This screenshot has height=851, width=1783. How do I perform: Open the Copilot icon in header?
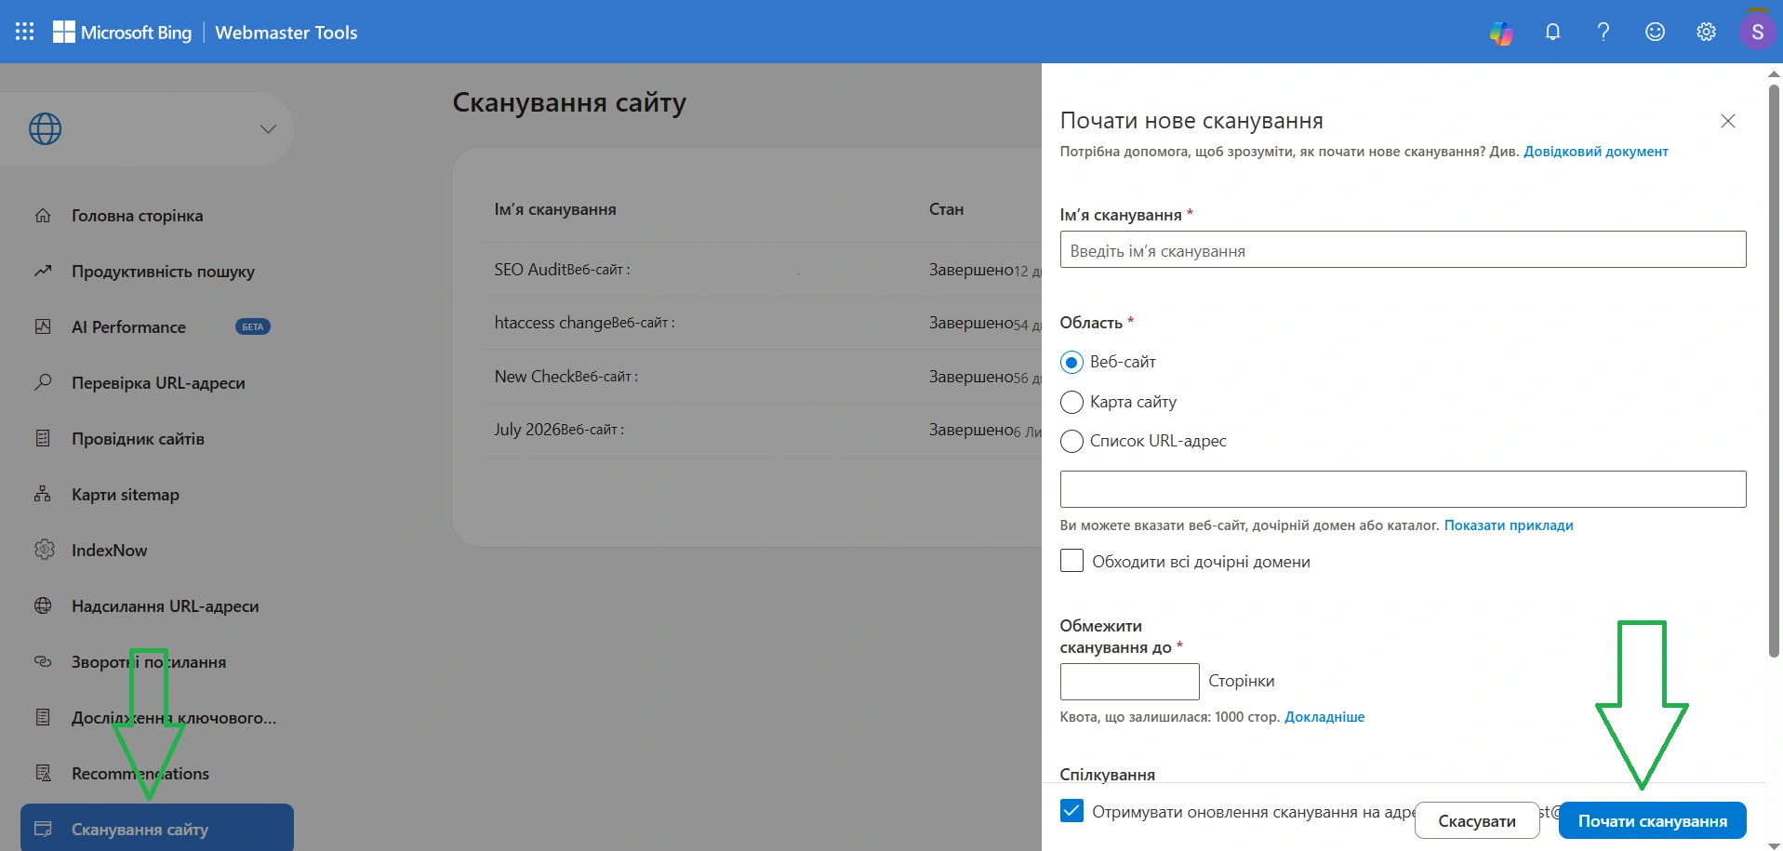tap(1501, 33)
